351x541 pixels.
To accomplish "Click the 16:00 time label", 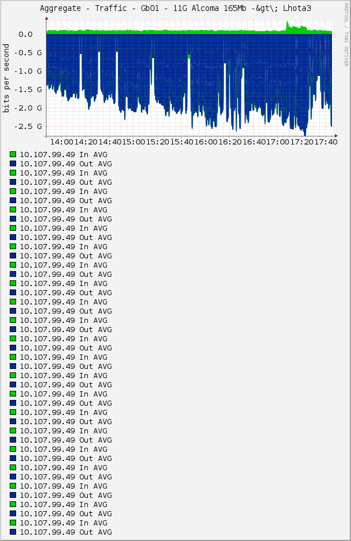I will tap(206, 142).
